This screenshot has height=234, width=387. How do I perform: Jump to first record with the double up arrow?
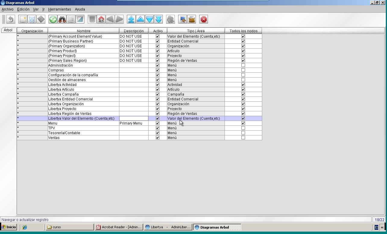point(131,20)
